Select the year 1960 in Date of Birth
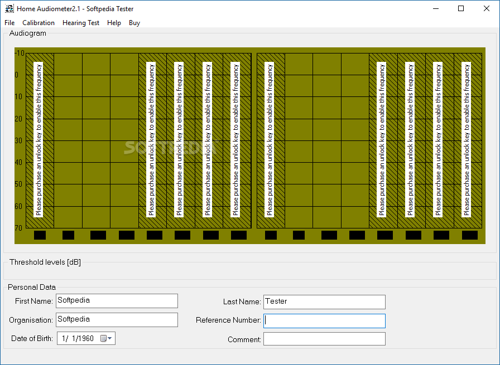Image resolution: width=500 pixels, height=365 pixels. pos(86,338)
